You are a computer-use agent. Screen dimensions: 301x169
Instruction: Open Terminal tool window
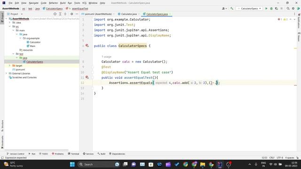click(x=73, y=154)
